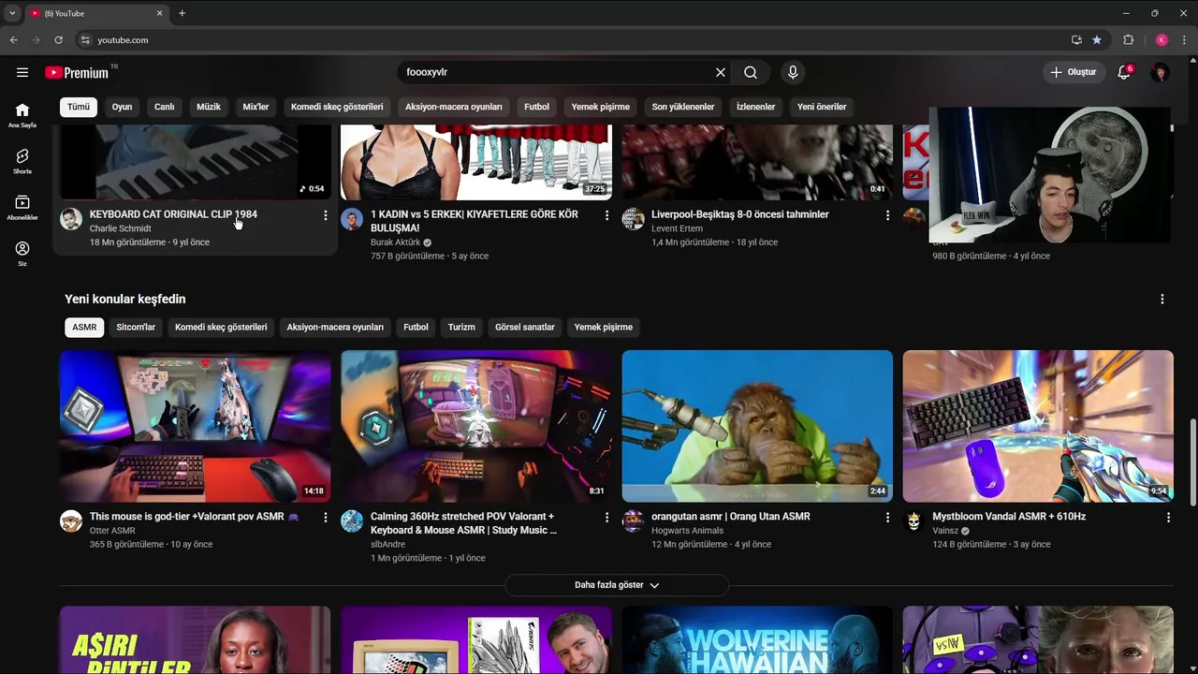1198x674 pixels.
Task: Select top Komedi skeç gösterileri chip
Action: click(x=337, y=107)
